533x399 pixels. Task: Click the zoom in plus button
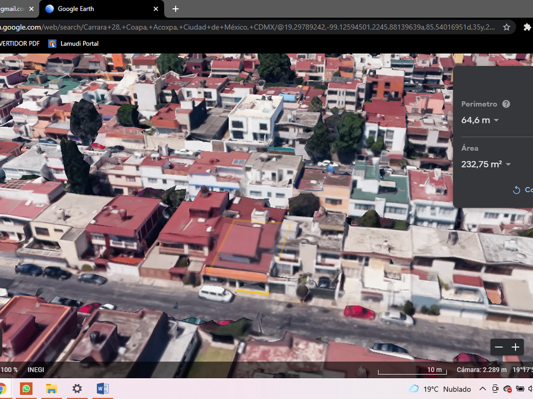coord(515,347)
